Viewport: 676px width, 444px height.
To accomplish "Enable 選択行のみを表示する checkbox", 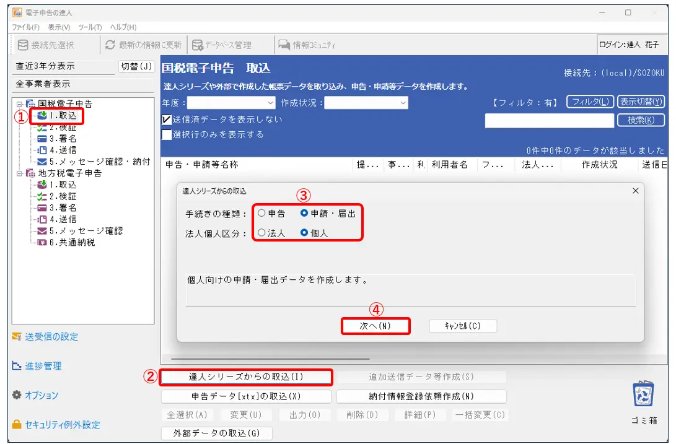I will (166, 134).
